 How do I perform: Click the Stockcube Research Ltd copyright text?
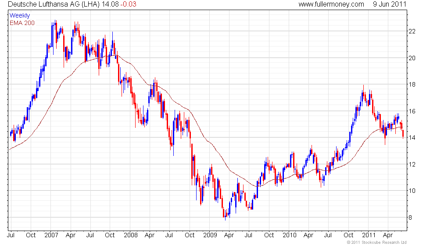coord(376,242)
